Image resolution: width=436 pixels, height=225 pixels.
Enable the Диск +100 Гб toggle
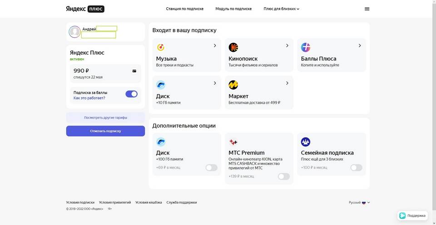pos(211,168)
